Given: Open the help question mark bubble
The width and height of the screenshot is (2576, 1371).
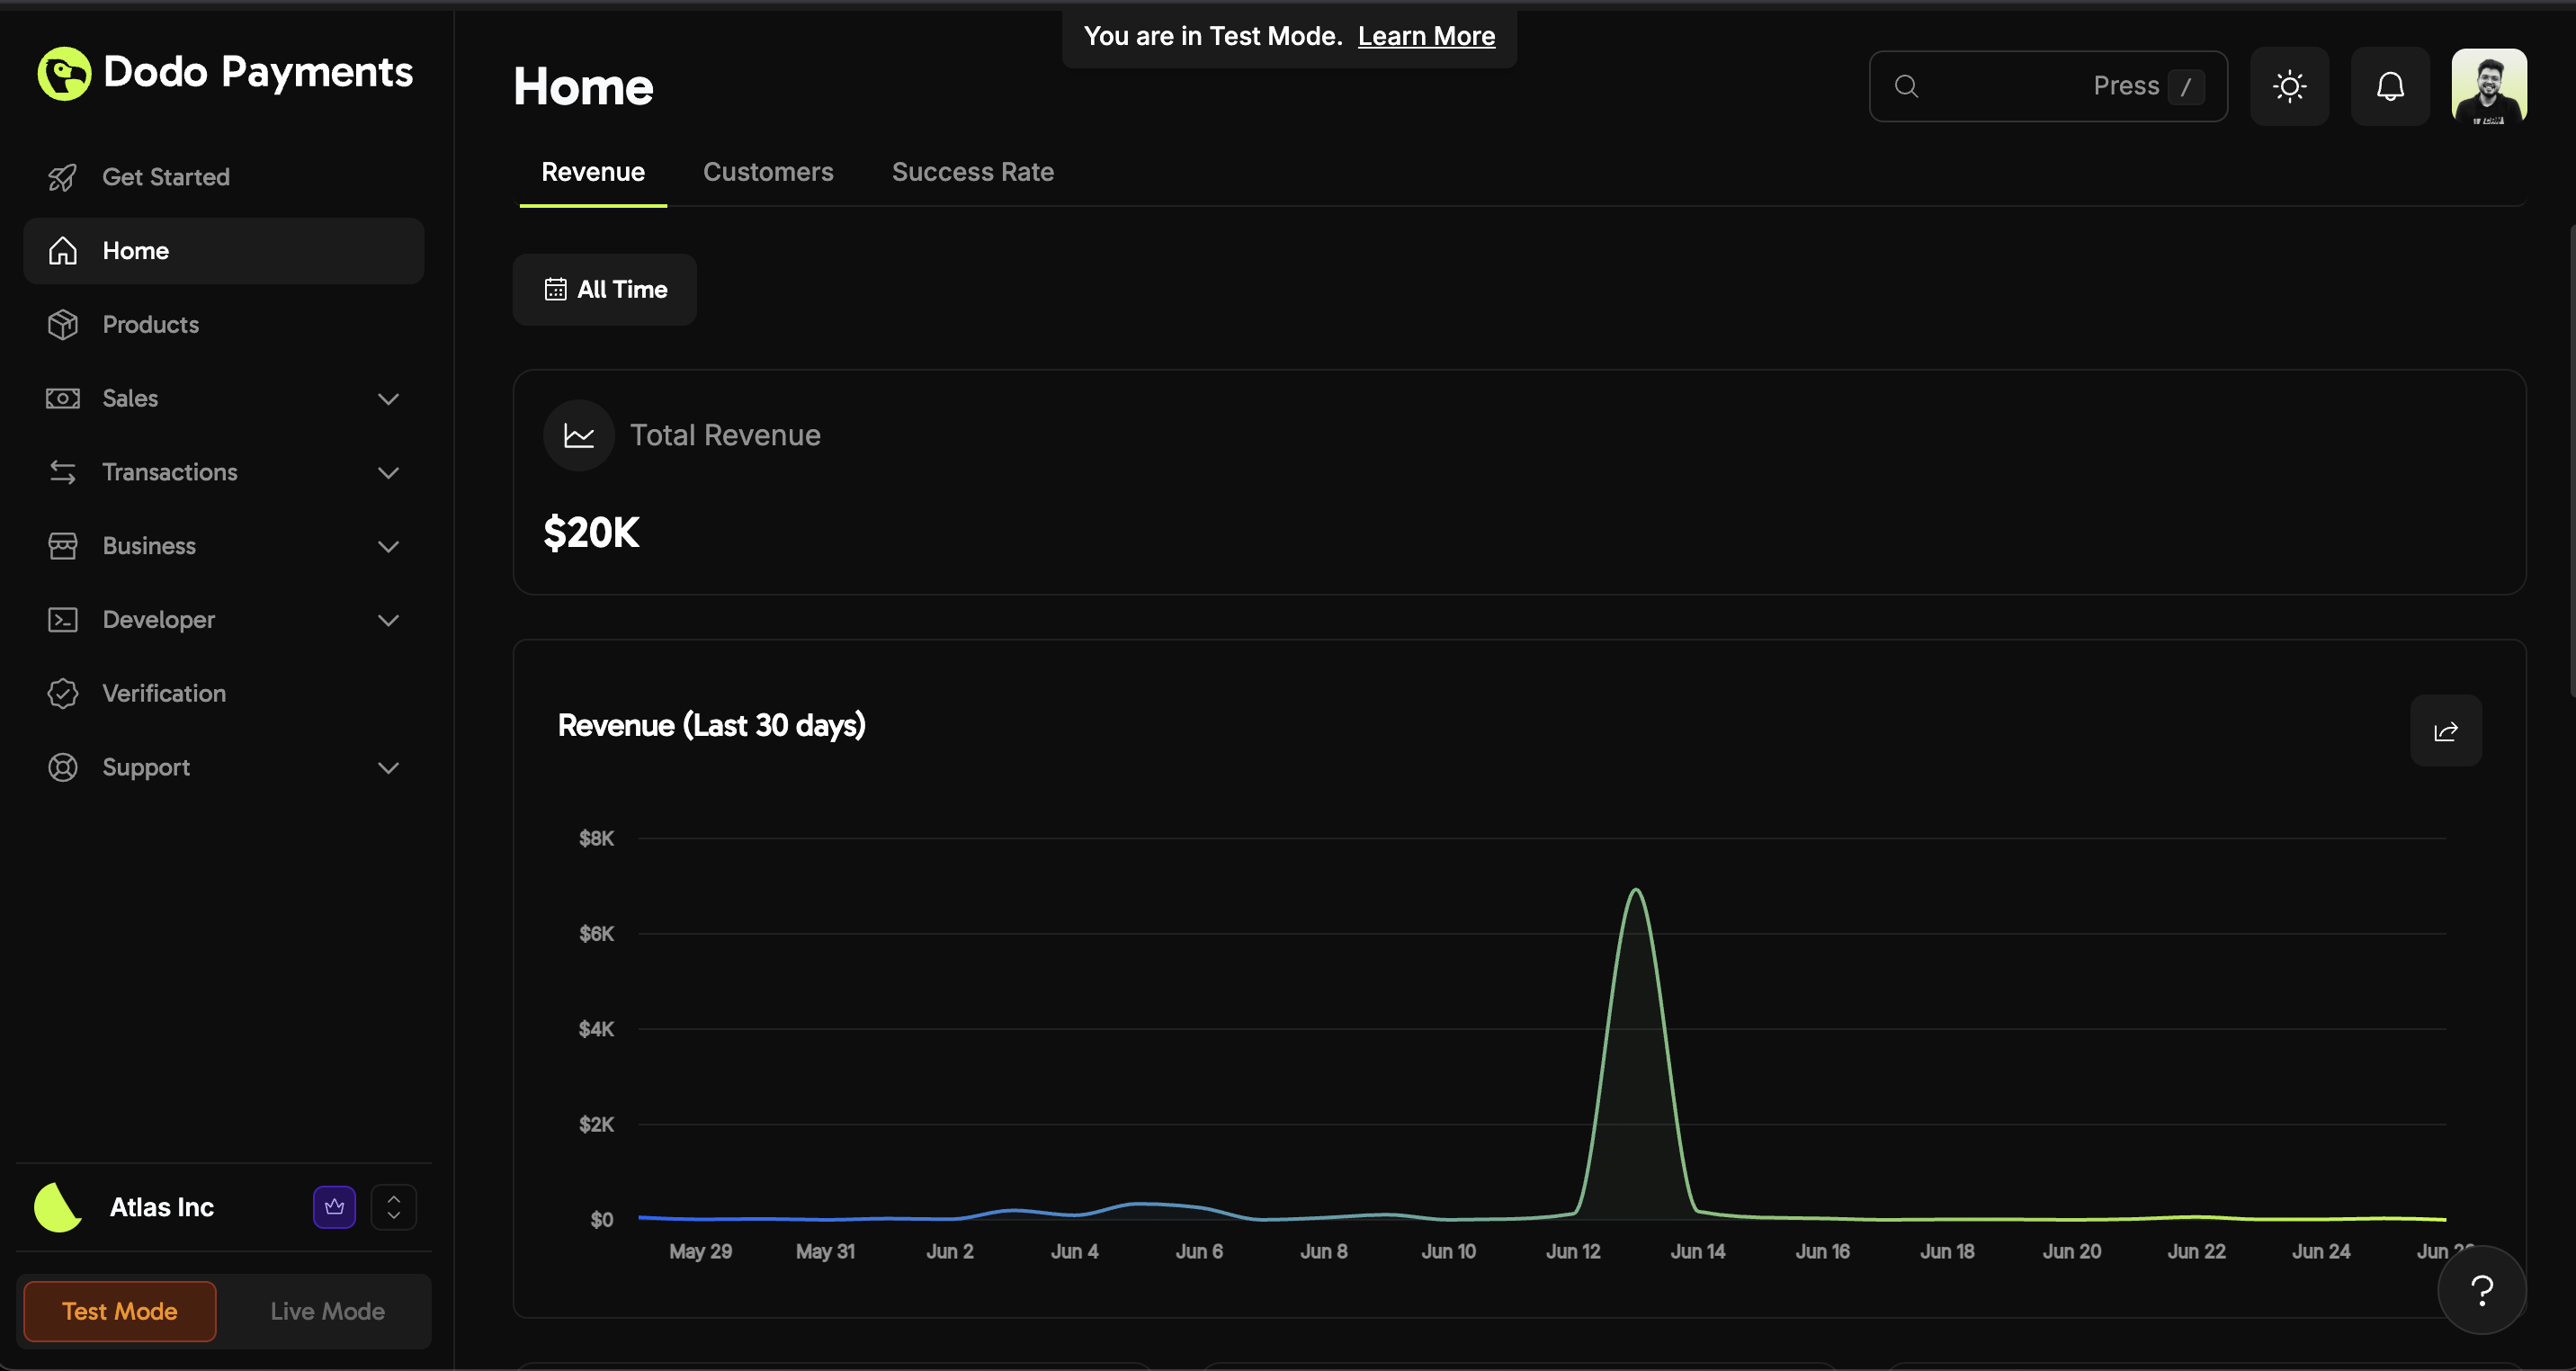Looking at the screenshot, I should [2483, 1291].
